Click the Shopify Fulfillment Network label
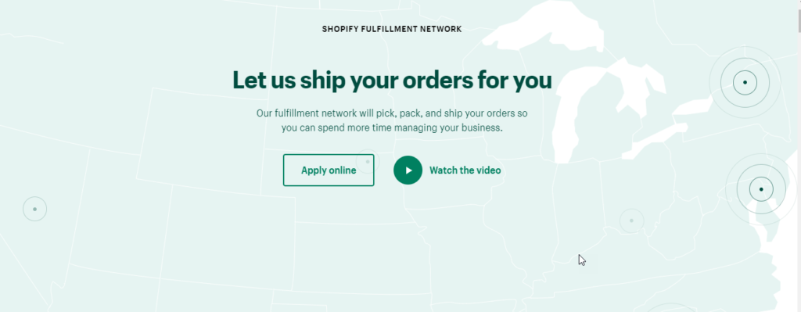The width and height of the screenshot is (801, 312). click(x=392, y=29)
